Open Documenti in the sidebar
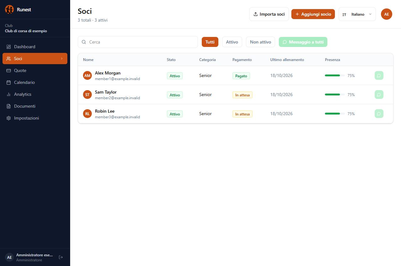Viewport: 401px width, 266px height. tap(35, 106)
